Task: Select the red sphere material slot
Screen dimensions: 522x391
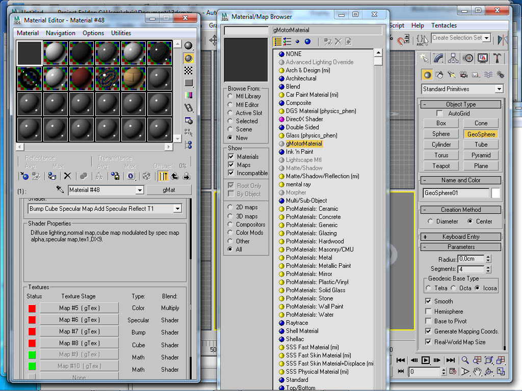Action: pos(81,79)
